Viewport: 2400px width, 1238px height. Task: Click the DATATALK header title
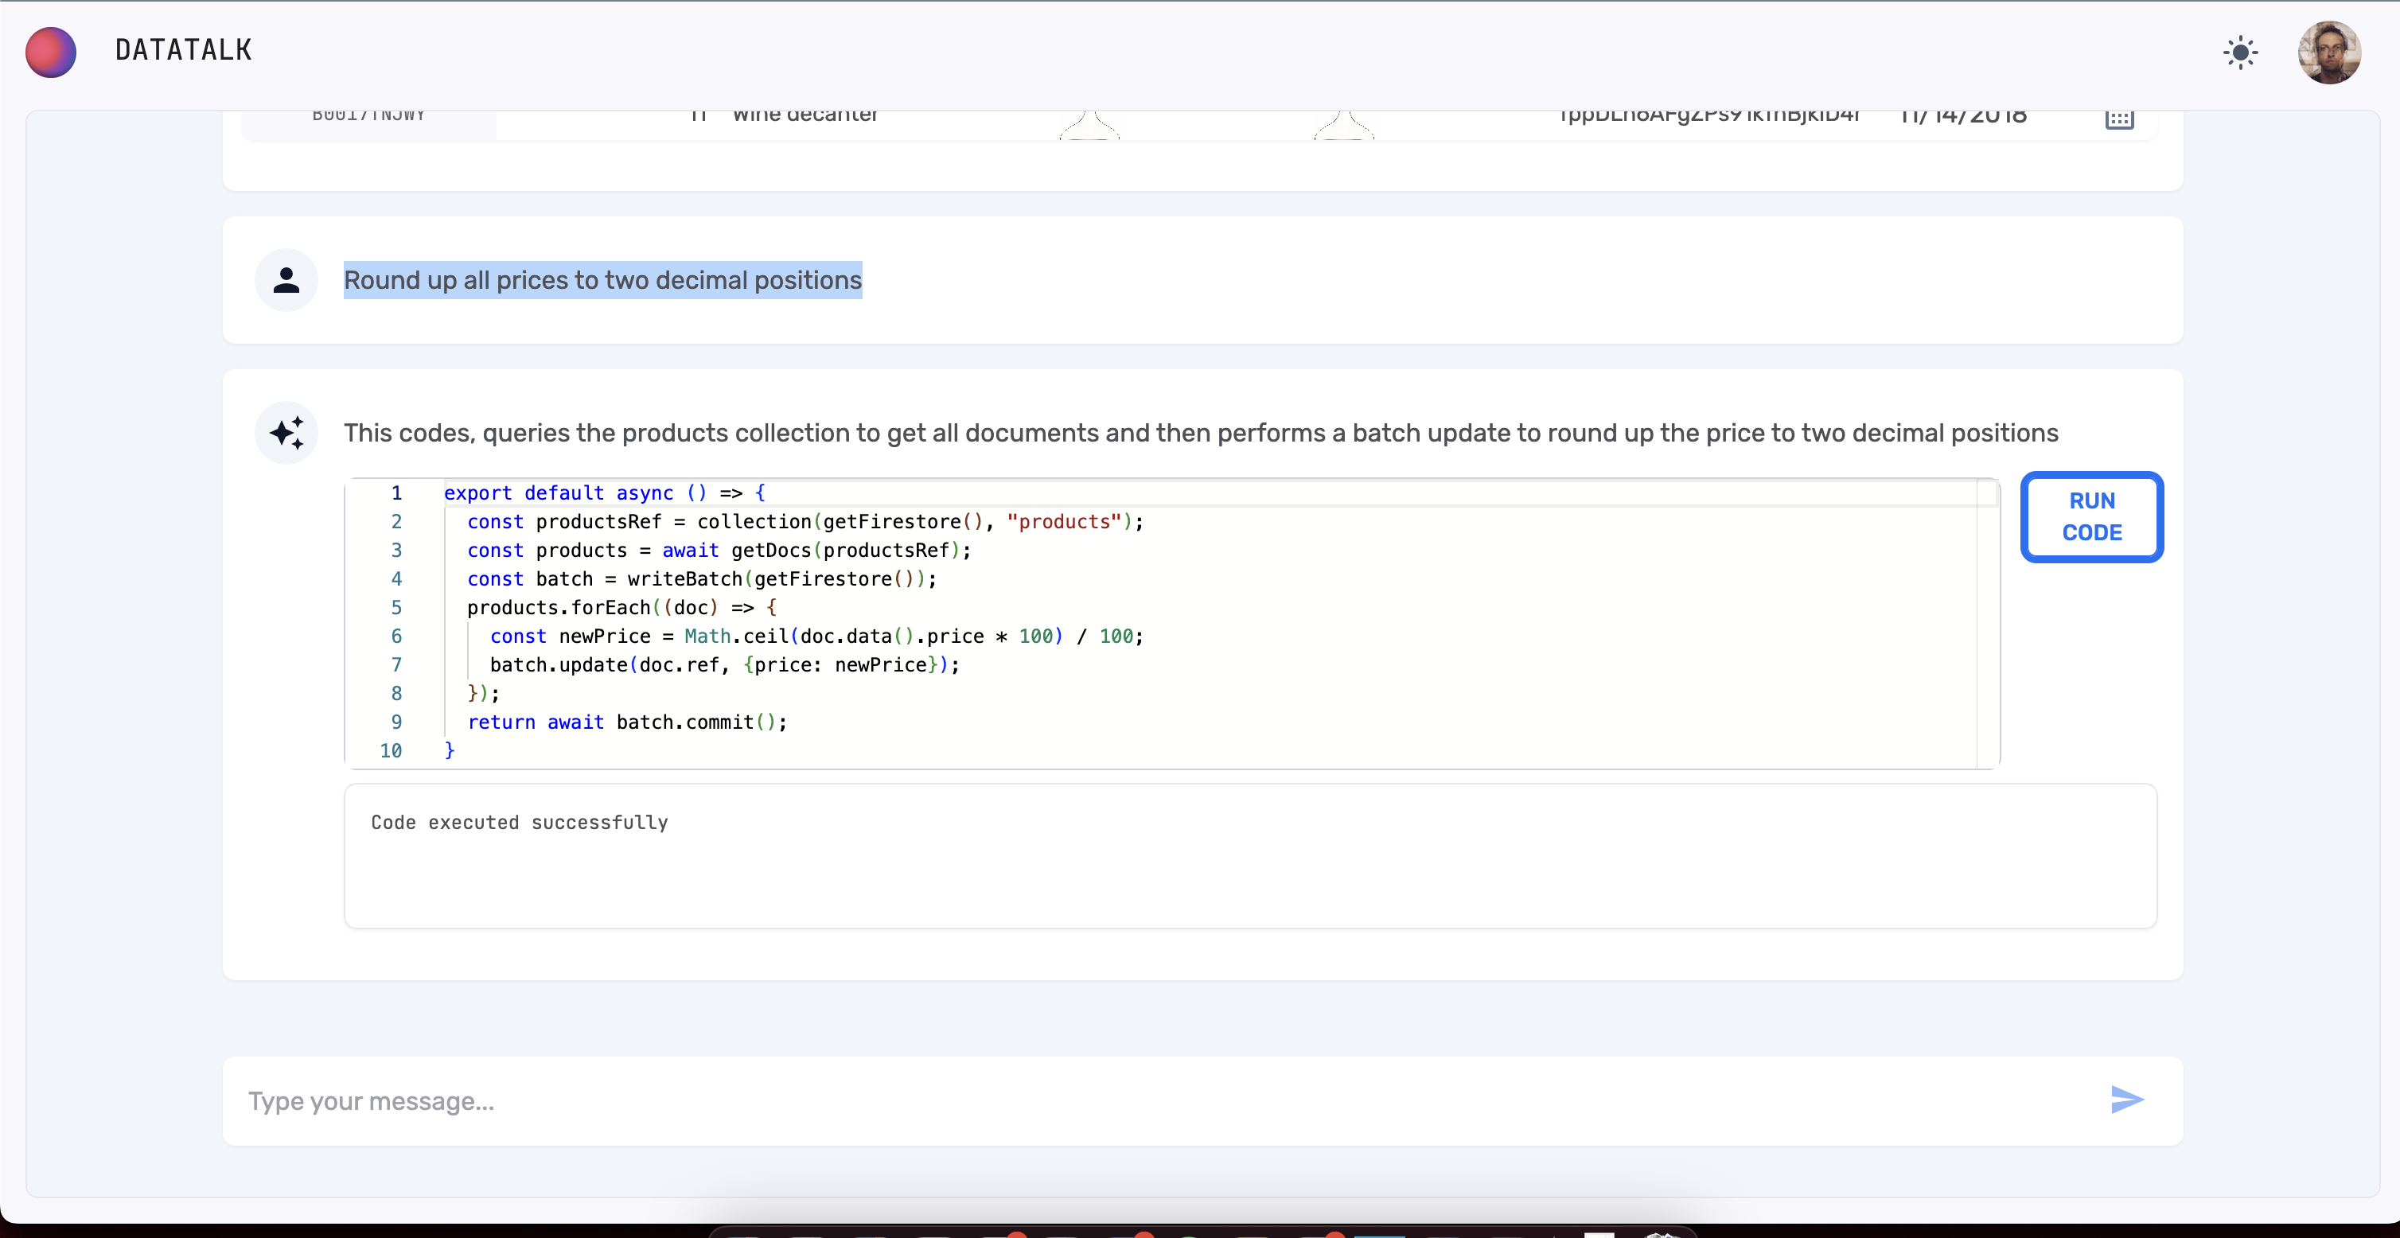182,50
